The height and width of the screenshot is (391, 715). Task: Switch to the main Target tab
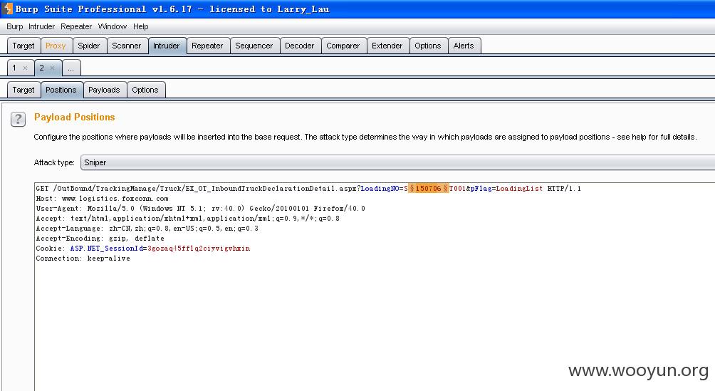click(24, 46)
